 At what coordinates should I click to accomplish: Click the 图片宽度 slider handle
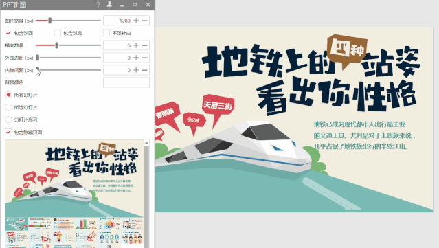tap(50, 21)
